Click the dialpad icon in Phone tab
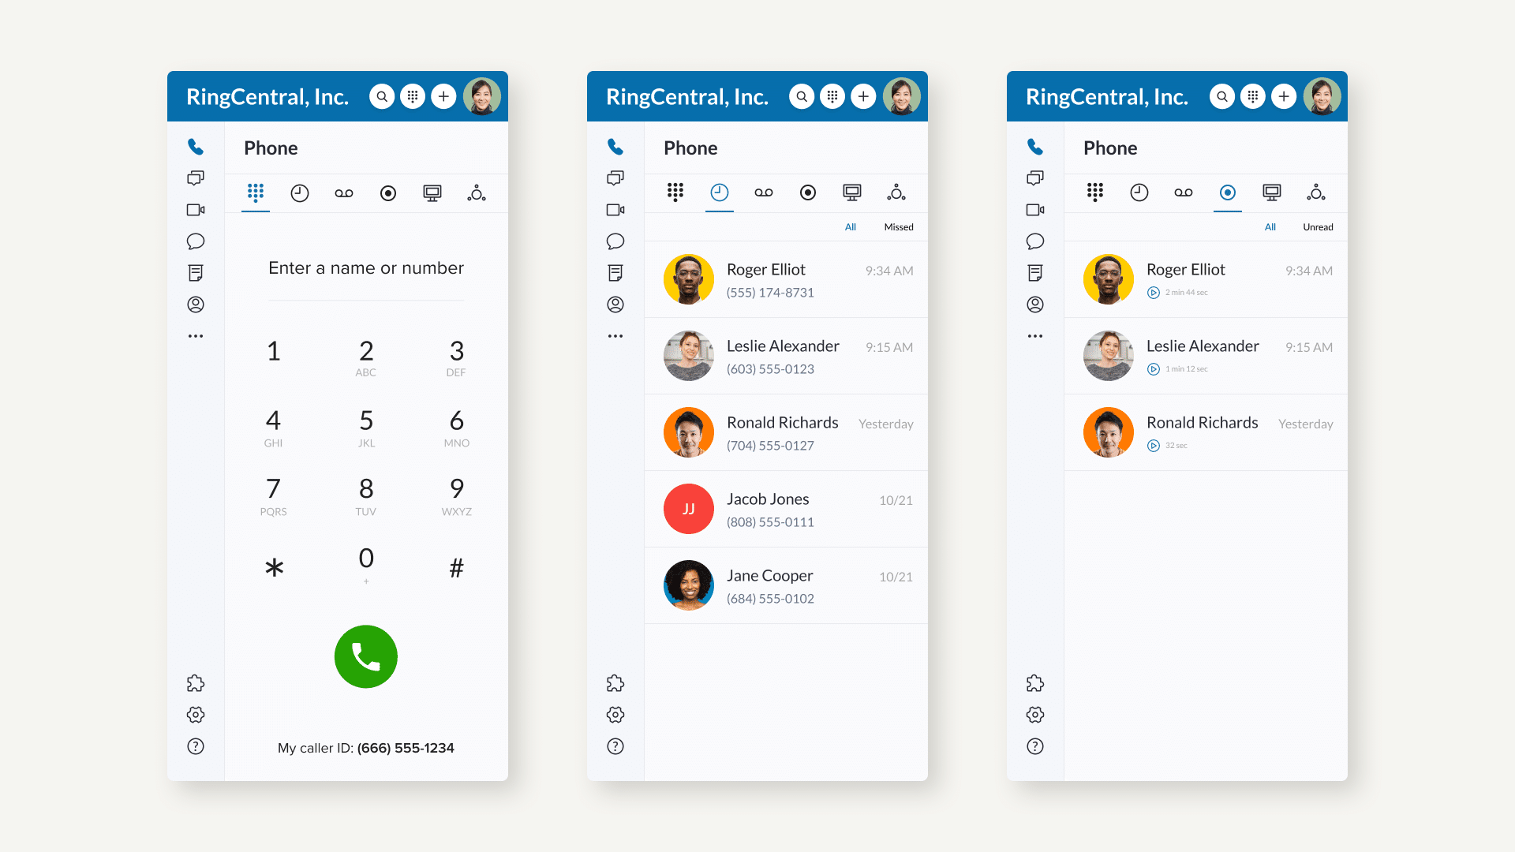Viewport: 1515px width, 852px height. pos(255,192)
